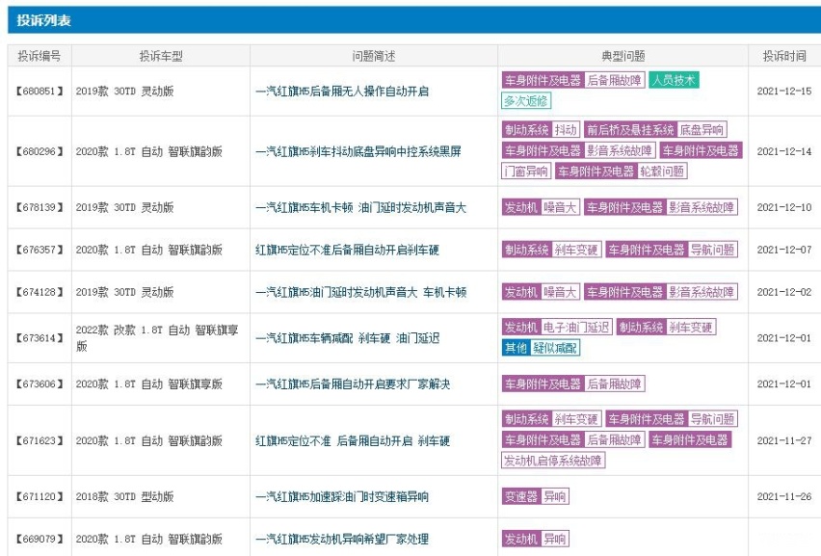This screenshot has height=556, width=821.
Task: Click the 轮毂问题 tag
Action: pyautogui.click(x=662, y=172)
